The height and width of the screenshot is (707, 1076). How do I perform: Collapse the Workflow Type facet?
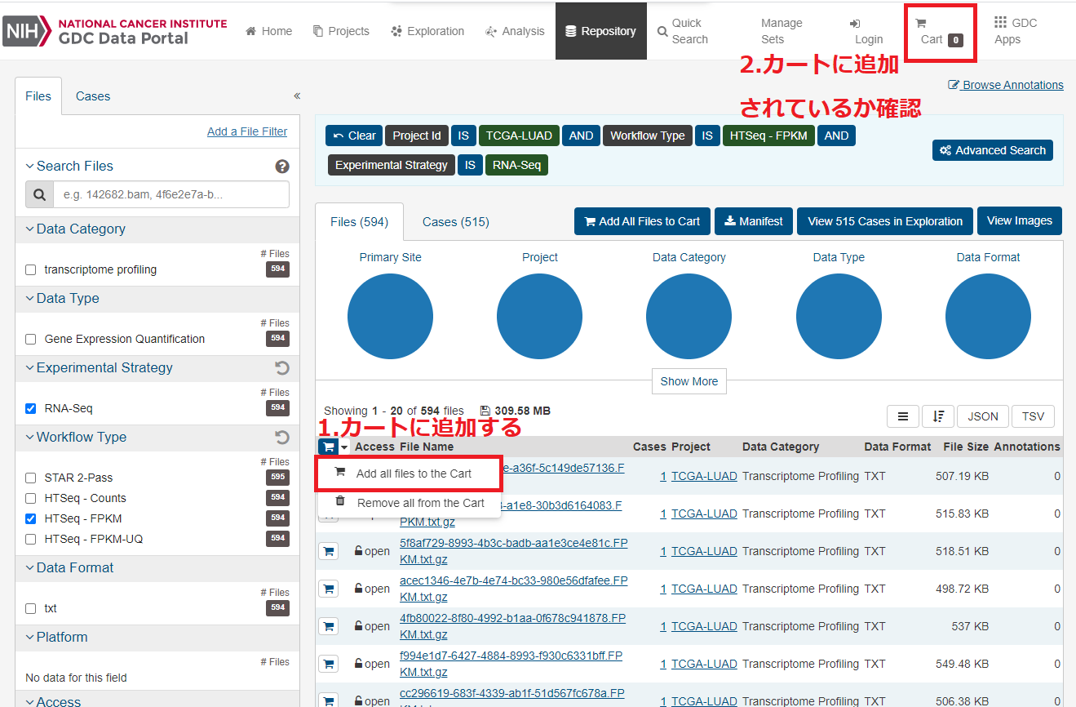pos(76,437)
